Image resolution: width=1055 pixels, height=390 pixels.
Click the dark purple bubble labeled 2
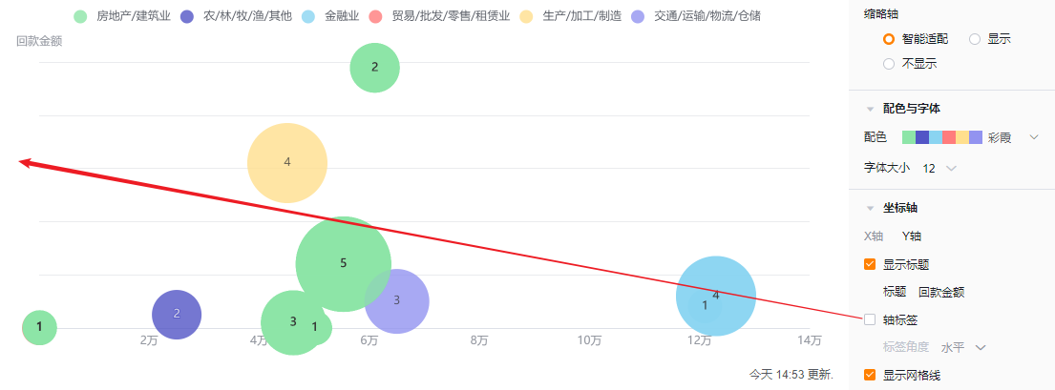point(177,314)
